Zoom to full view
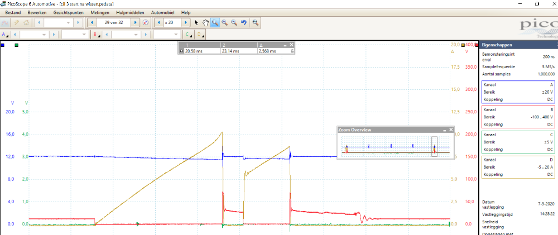The height and width of the screenshot is (235, 558). [255, 23]
